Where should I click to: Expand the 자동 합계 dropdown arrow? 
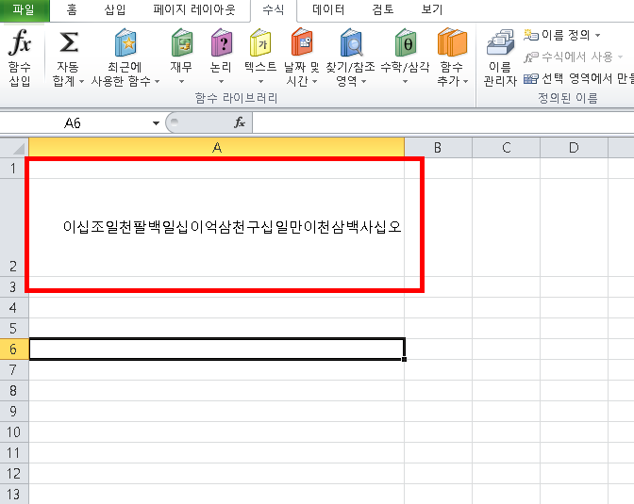pyautogui.click(x=81, y=82)
